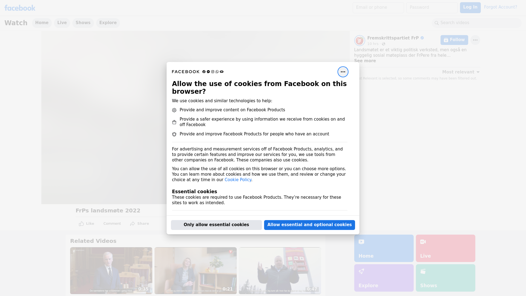Focus the Email or phone field
Viewport: 526px width, 296px height.
click(378, 8)
